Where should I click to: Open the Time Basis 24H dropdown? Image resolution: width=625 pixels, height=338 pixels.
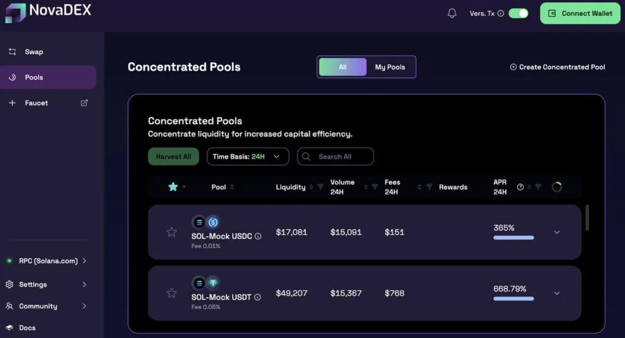coord(247,157)
